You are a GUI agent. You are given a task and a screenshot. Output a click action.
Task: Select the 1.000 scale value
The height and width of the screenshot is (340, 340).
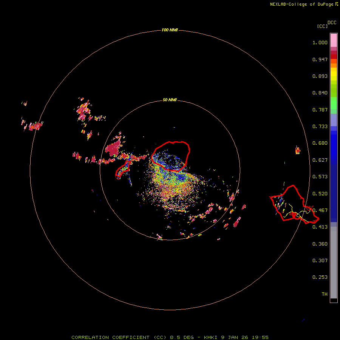coord(320,42)
